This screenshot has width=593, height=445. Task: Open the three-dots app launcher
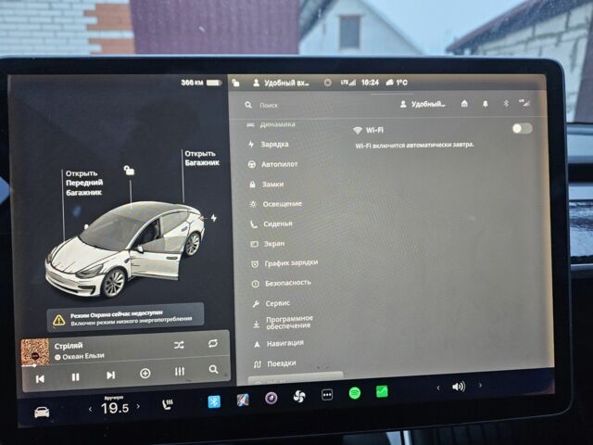[326, 395]
